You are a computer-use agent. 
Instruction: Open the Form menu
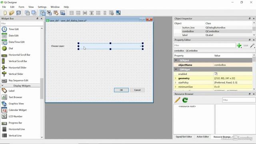21,7
